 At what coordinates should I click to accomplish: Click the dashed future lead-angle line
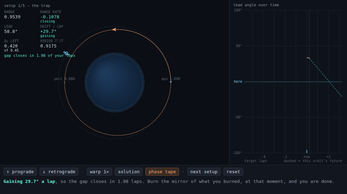pos(325,77)
